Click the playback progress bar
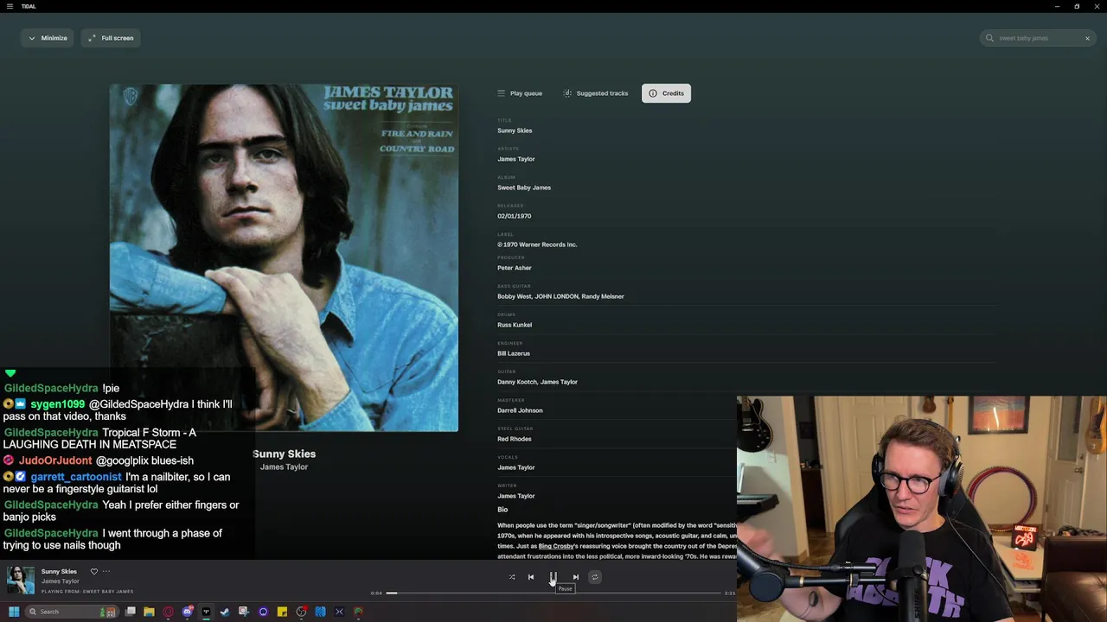This screenshot has width=1107, height=622. [x=553, y=593]
